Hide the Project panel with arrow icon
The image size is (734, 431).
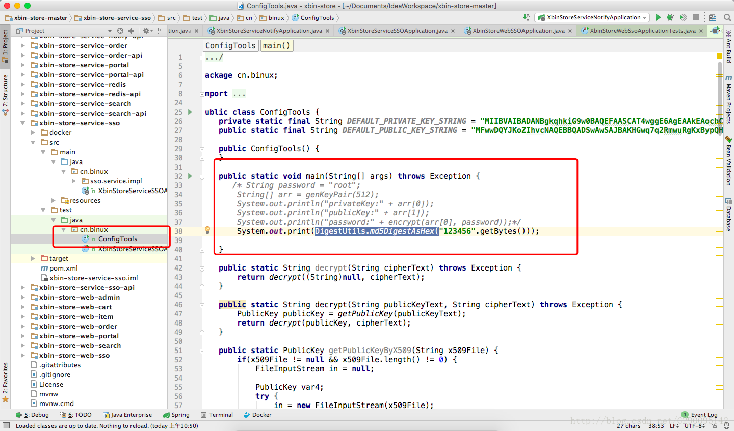pyautogui.click(x=161, y=31)
